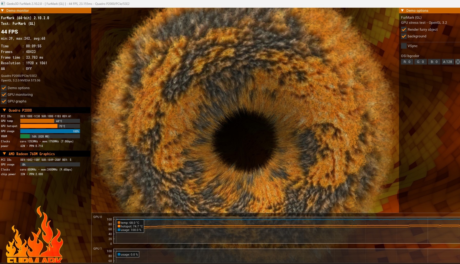Enable the VSync checkbox
This screenshot has height=264, width=460.
(x=404, y=46)
